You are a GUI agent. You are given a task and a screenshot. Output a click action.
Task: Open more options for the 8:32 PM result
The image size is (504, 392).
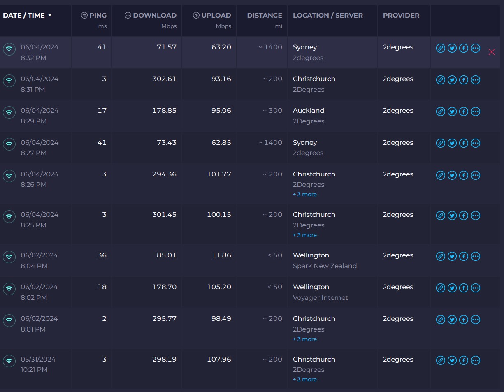[x=476, y=48]
